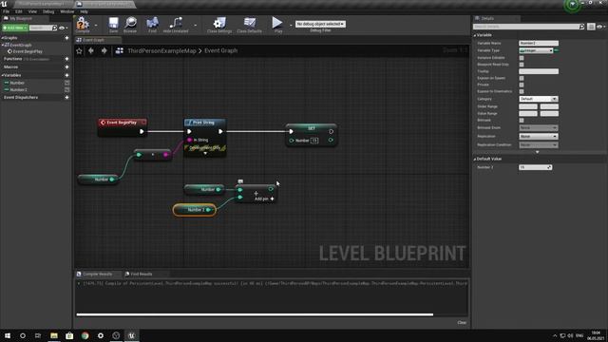Screen dimensions: 608x342
Task: Open the Debug menu
Action: pyautogui.click(x=48, y=11)
